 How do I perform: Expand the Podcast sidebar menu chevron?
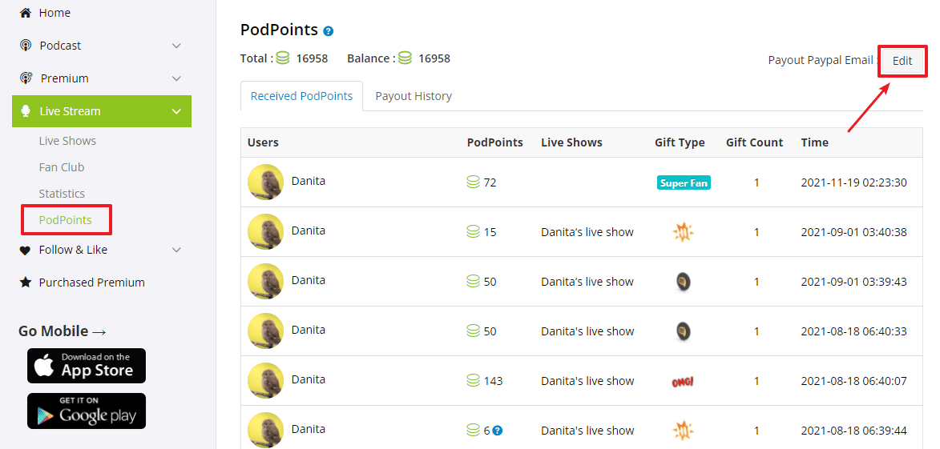point(176,46)
